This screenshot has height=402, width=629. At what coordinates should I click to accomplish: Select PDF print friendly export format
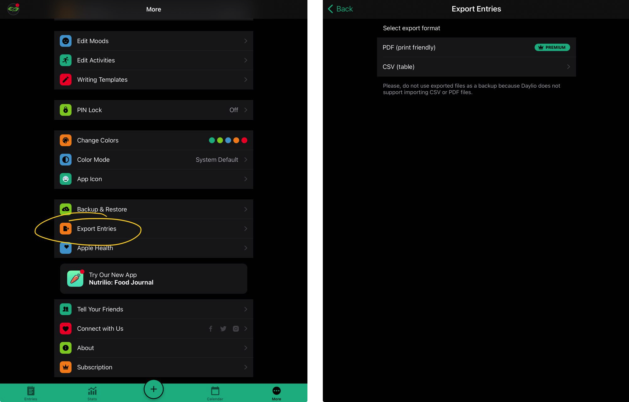476,47
